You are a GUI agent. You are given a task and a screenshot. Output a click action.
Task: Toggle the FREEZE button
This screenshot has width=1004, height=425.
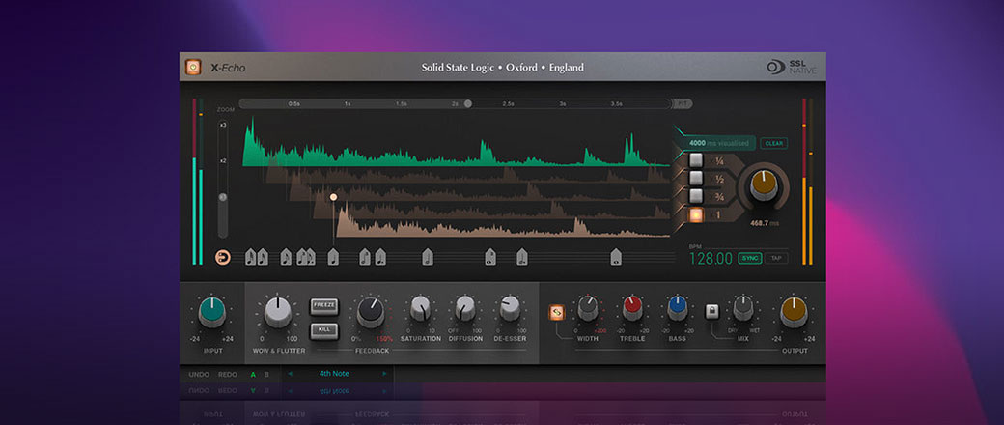324,306
